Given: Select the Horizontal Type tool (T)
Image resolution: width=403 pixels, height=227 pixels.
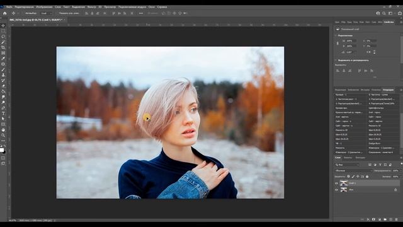Looking at the screenshot, I should [x=3, y=113].
